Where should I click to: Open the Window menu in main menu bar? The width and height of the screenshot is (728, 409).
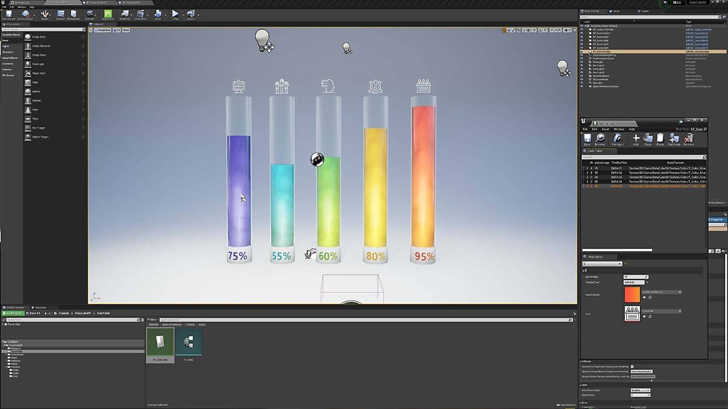pyautogui.click(x=22, y=7)
